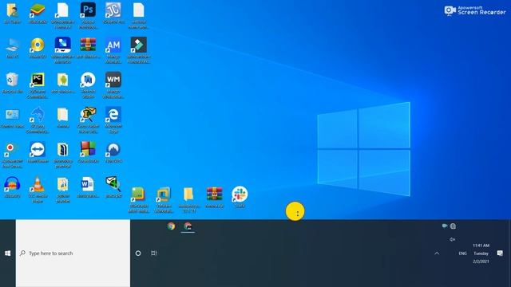Open Task View from the taskbar

[x=154, y=254]
